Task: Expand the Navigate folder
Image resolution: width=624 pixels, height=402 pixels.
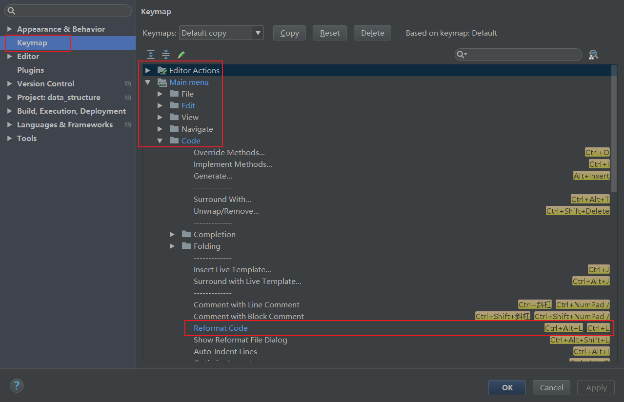Action: coord(160,129)
